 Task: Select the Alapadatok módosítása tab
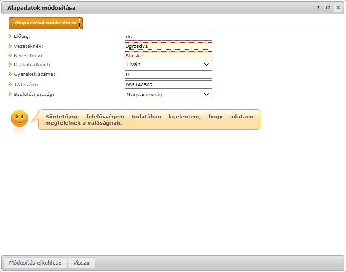click(x=46, y=23)
